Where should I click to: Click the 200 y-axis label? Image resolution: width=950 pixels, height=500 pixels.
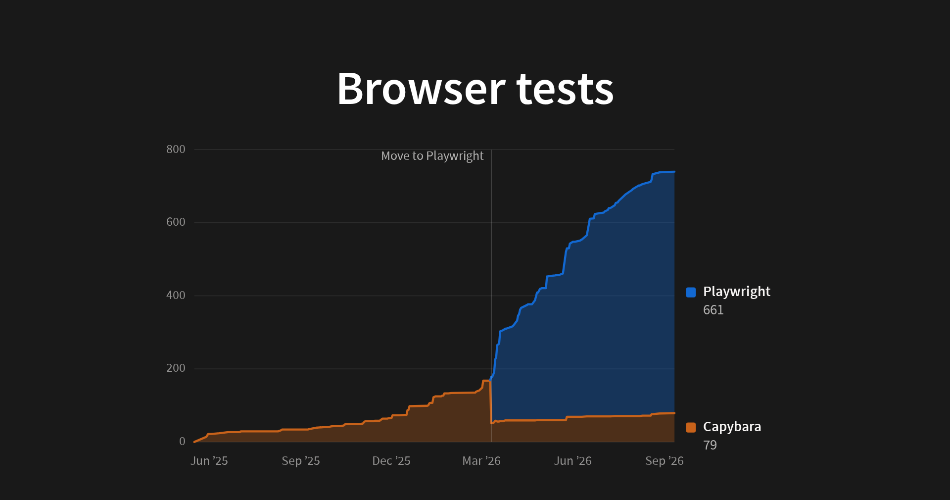(x=176, y=368)
